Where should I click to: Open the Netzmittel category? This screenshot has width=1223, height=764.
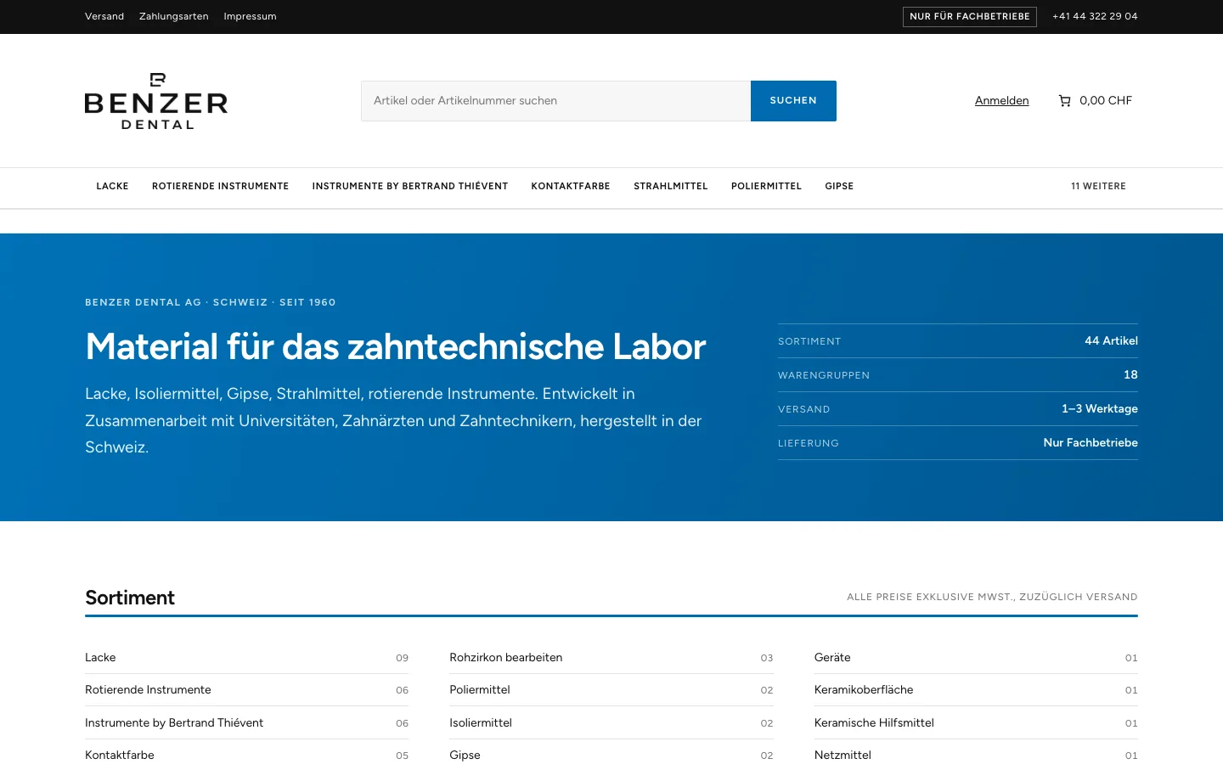(x=976, y=756)
